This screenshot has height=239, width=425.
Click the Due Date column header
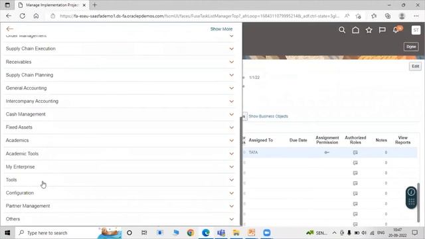point(298,140)
